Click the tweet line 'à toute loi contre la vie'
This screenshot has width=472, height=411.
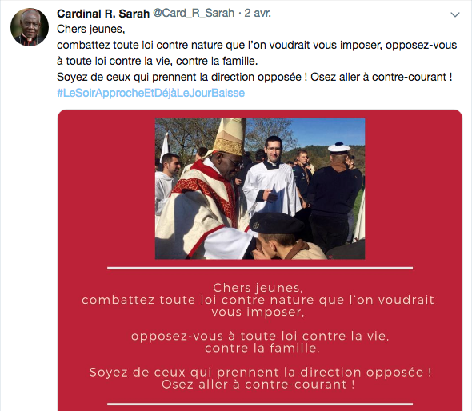[158, 61]
